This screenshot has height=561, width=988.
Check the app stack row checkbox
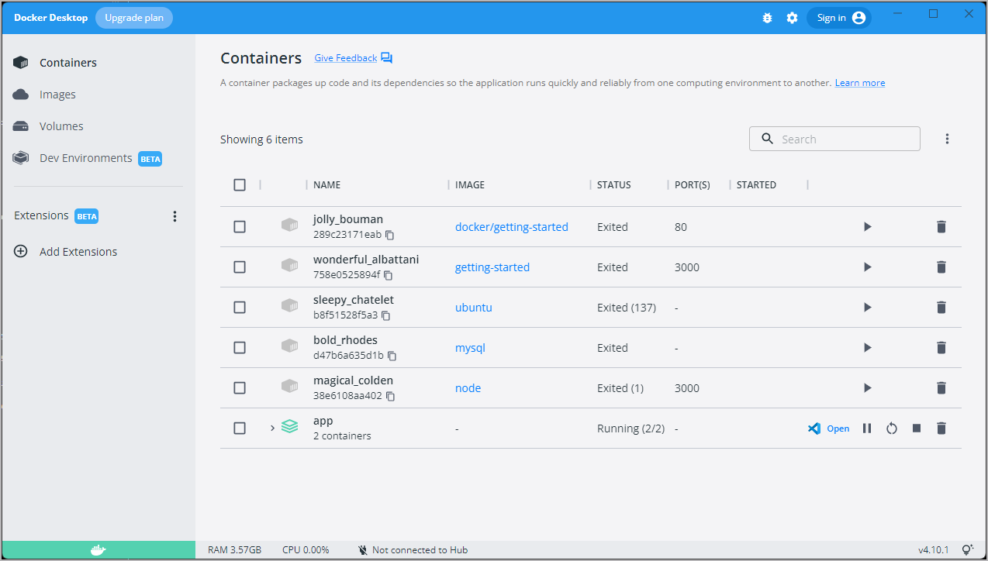coord(240,428)
